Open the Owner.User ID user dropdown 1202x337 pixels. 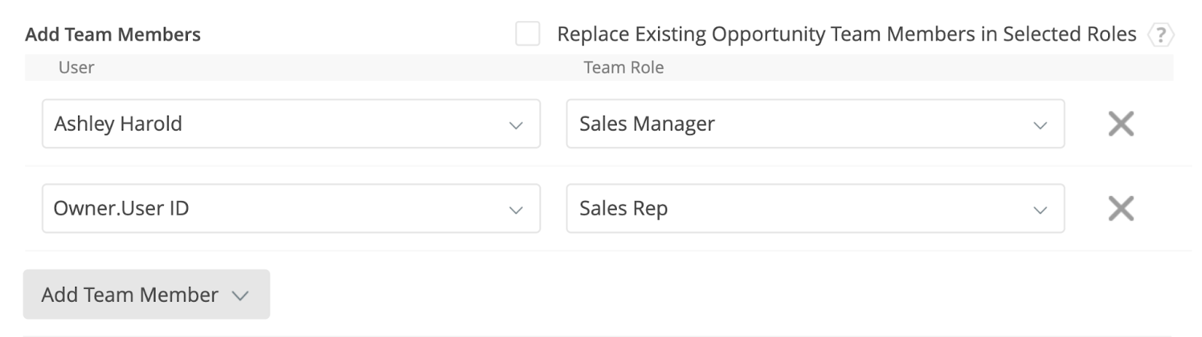click(x=291, y=209)
